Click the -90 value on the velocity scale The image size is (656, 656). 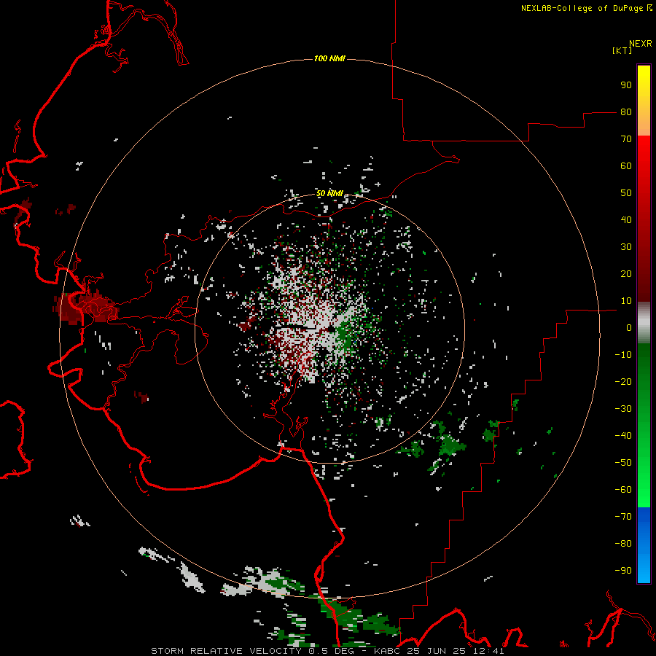623,571
